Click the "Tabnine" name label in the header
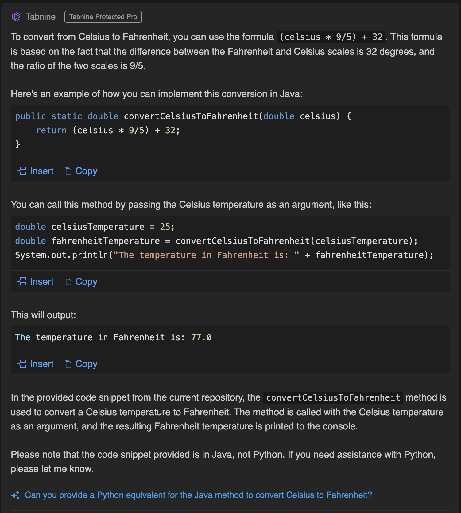Viewport: 461px width, 513px height. coord(41,17)
